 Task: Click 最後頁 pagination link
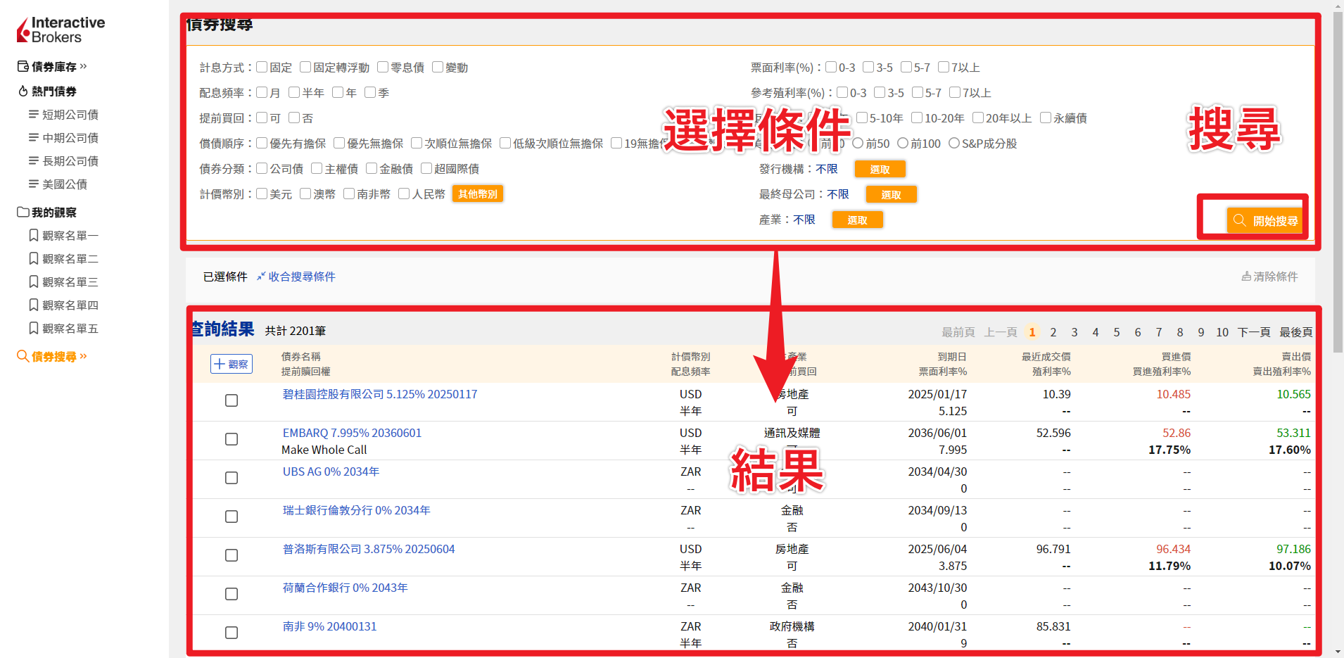click(1296, 332)
